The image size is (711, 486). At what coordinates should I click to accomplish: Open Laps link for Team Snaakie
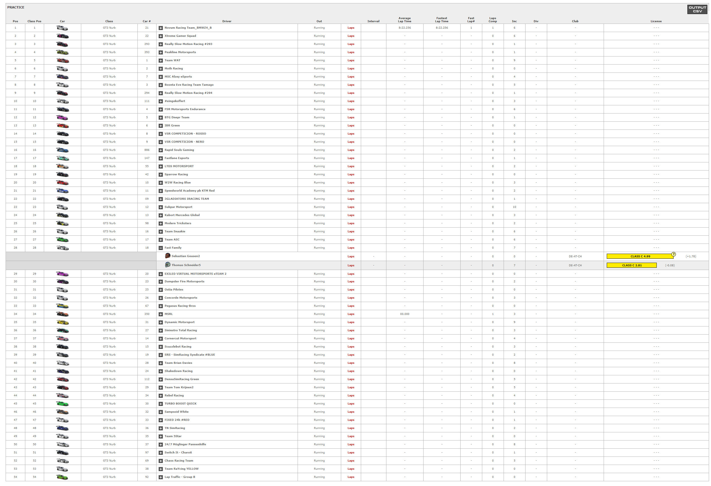(x=351, y=231)
